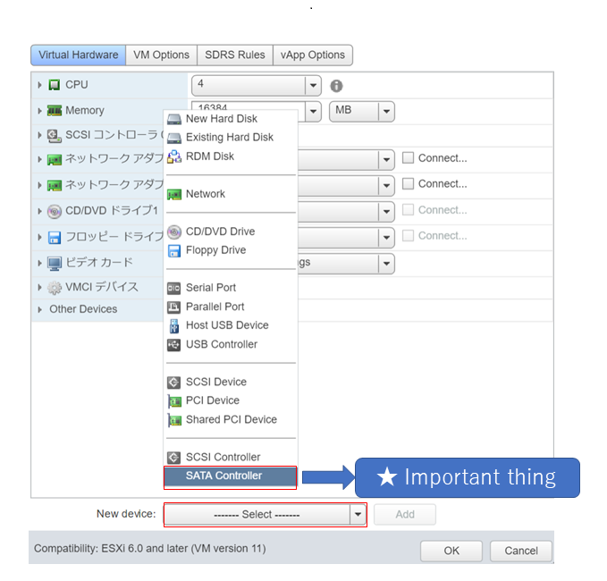
Task: Open the second network adapter dropdown arrow
Action: coord(386,186)
